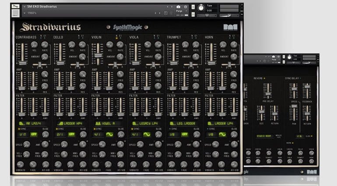337x186 pixels.
Task: Click the small knob right of SynthMagic logo
Action: coord(146,27)
